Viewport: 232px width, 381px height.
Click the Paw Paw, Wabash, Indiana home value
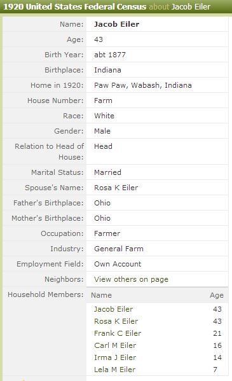point(143,85)
